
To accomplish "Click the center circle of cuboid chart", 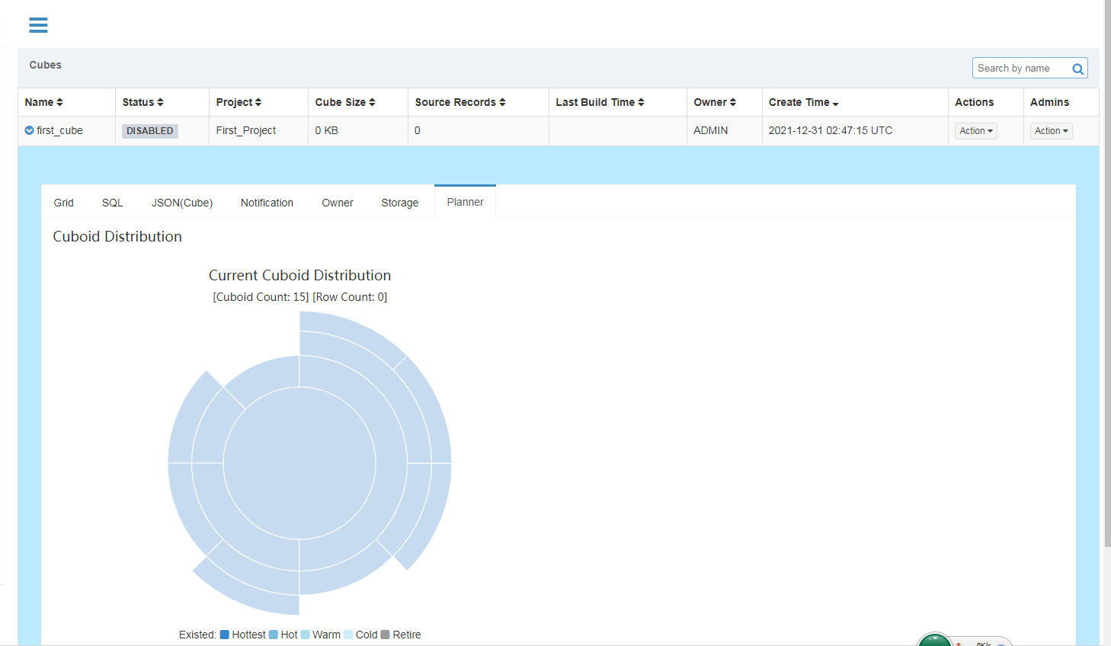I will (x=299, y=463).
